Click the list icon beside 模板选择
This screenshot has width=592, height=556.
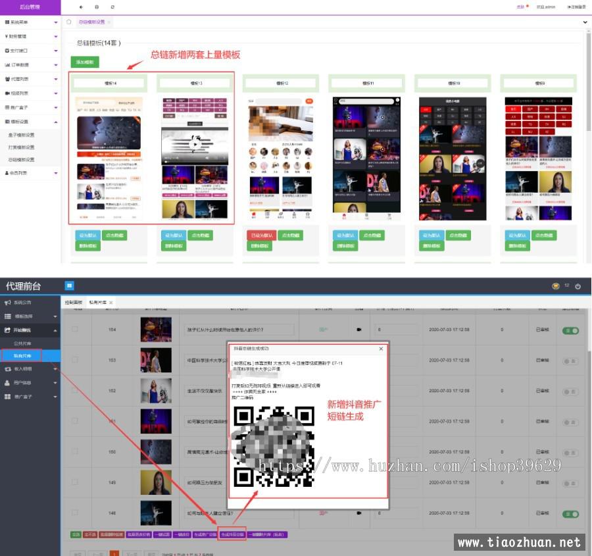7,316
